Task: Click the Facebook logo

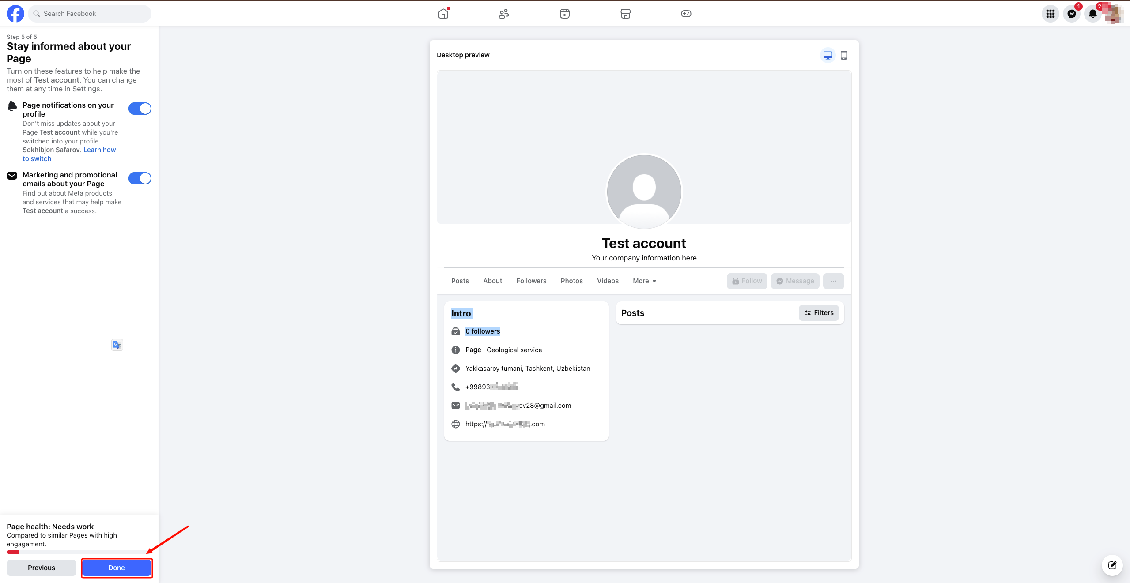Action: point(15,14)
